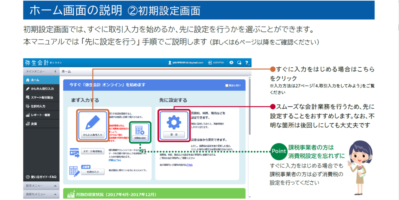Viewport: 399px width, 200px height.
Task: Select ホーム in the main menu
Action: click(x=41, y=80)
